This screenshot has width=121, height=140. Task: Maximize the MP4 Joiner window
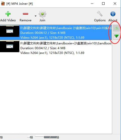coord(103,4)
